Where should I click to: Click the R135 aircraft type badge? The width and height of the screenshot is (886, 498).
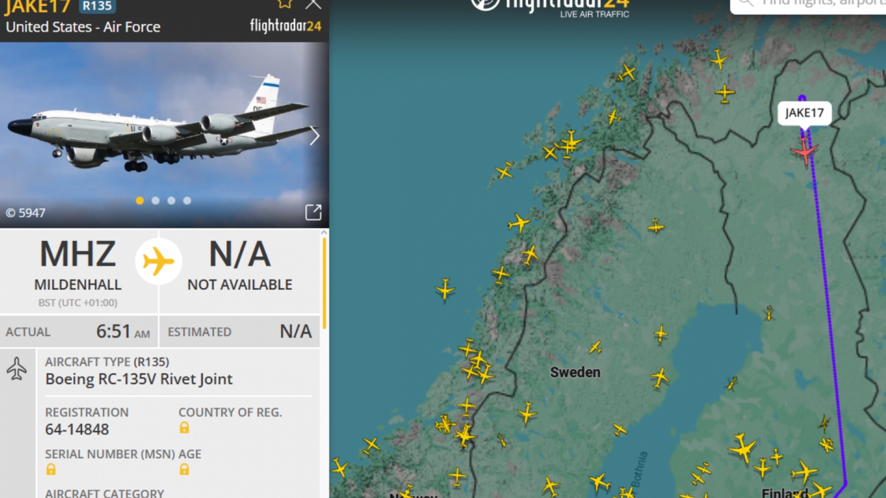(97, 6)
